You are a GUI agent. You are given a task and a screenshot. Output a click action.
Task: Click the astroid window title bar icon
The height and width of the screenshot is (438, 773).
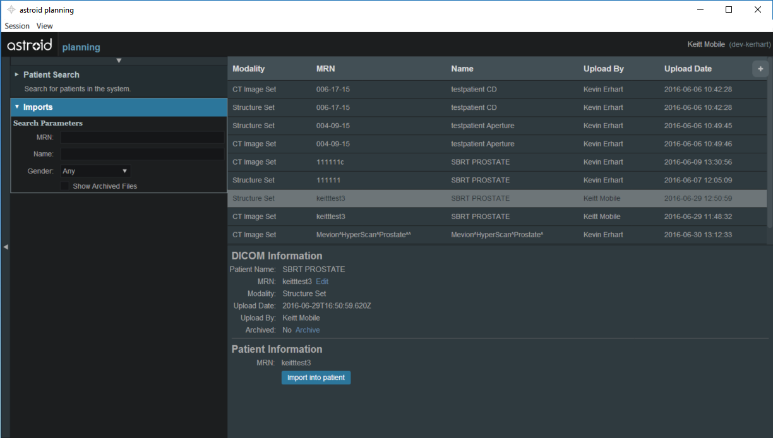pos(11,10)
